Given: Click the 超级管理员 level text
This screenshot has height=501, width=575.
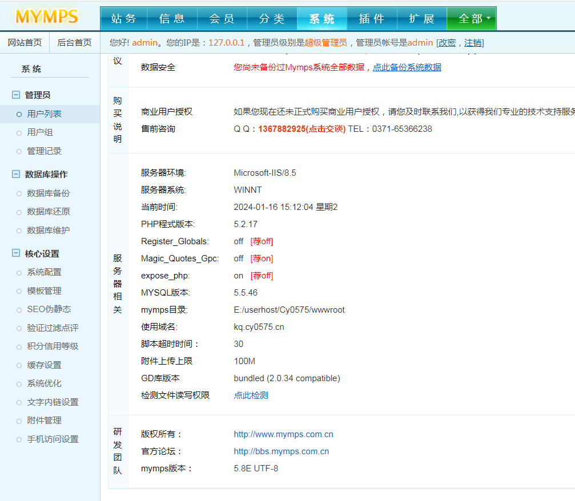Looking at the screenshot, I should pos(325,43).
